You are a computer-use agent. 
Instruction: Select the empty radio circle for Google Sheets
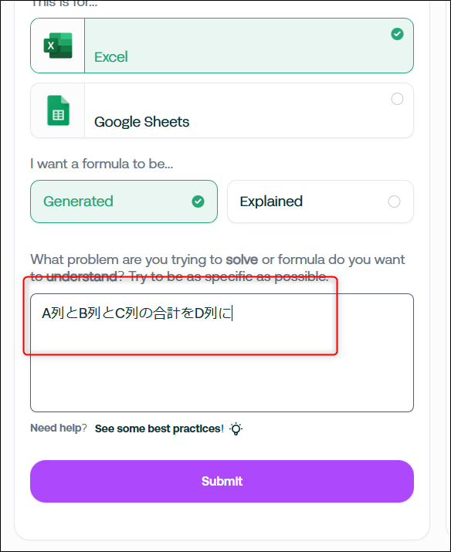click(397, 99)
